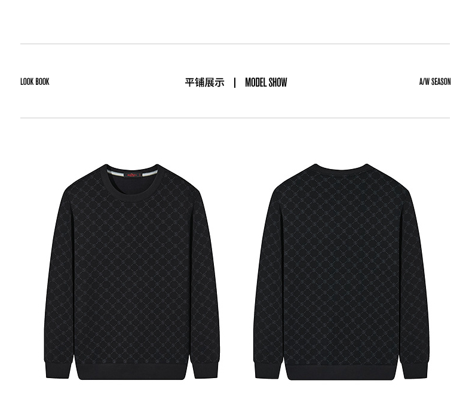Click the horizontal divider line above the header

(x=235, y=44)
